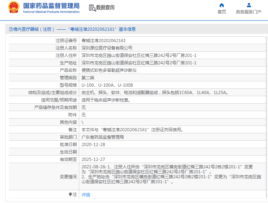The image size is (268, 203).
Task: Click the document icon before 境内医疗器械
Action: click(11, 29)
